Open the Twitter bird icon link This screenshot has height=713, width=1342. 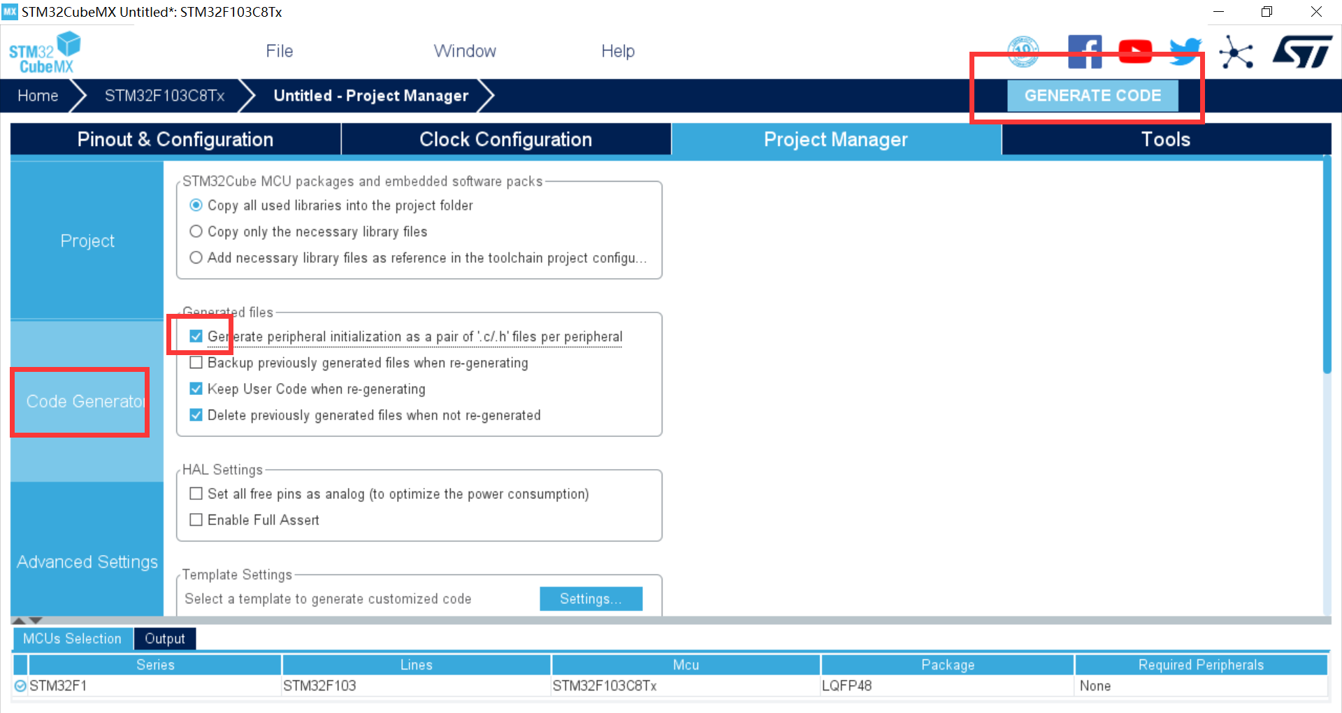click(x=1185, y=52)
